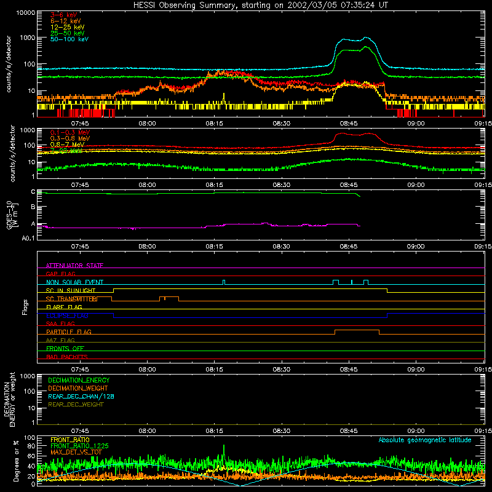Click the 10000 tick on the top plot

point(25,13)
